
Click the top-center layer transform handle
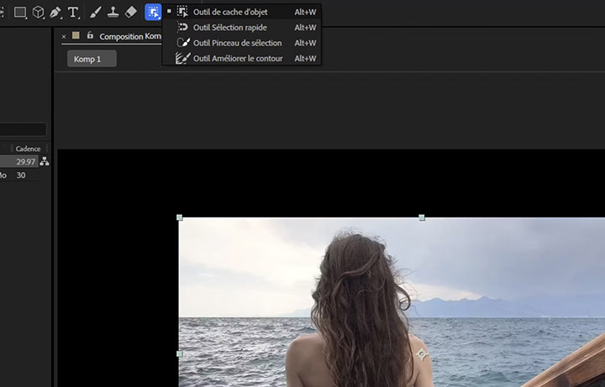click(x=422, y=217)
